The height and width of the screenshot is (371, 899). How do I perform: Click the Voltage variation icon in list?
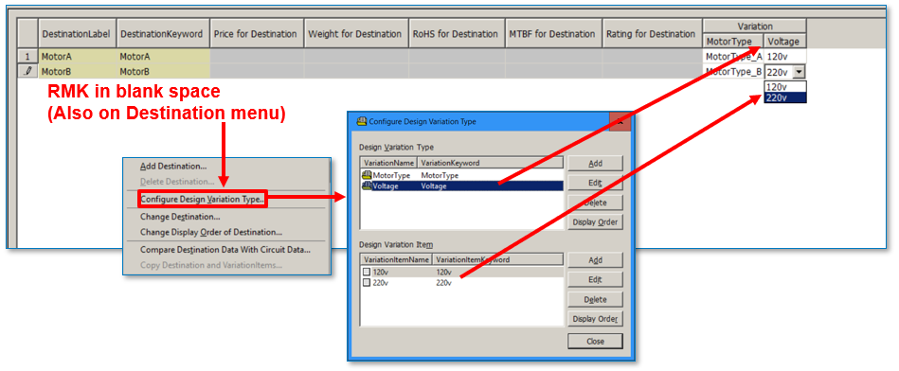(367, 186)
